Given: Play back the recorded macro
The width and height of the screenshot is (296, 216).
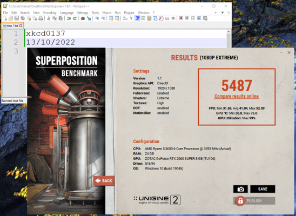Looking at the screenshot, I should tap(193, 18).
